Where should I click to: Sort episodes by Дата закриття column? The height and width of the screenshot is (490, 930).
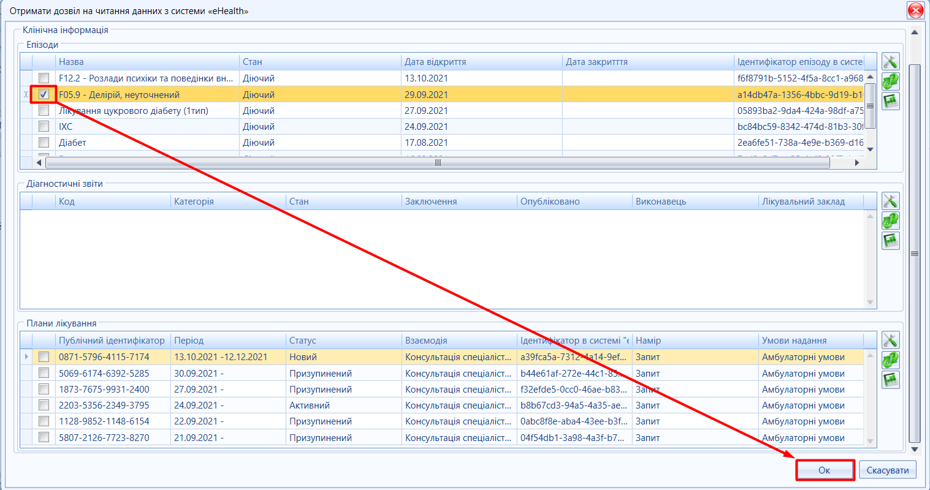648,62
